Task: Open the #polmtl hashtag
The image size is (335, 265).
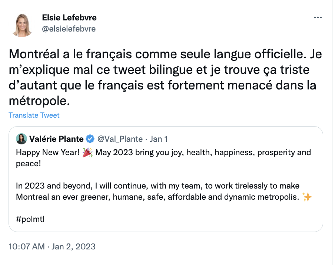Action: (30, 219)
